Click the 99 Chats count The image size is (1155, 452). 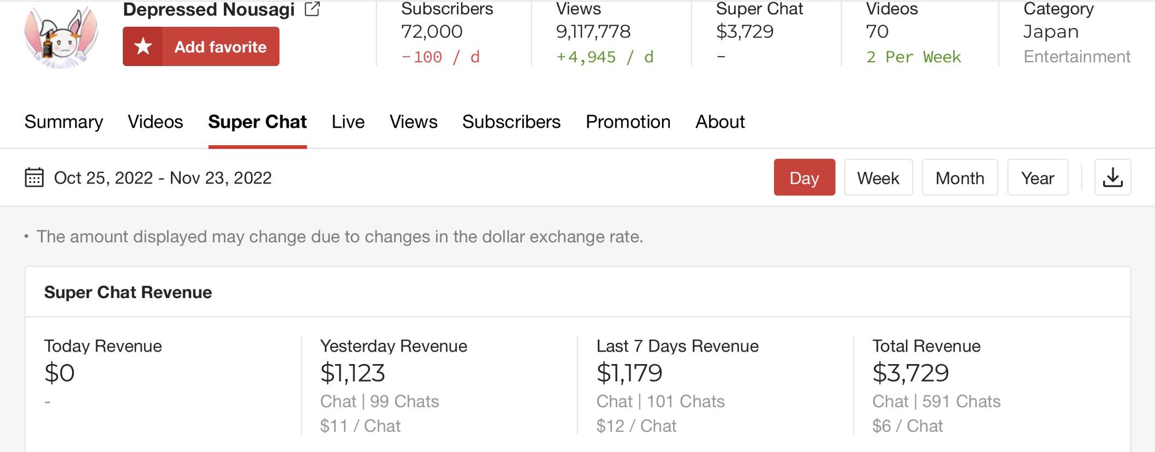[404, 401]
